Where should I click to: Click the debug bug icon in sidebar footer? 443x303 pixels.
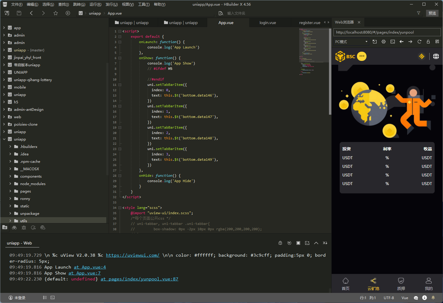tap(24, 228)
